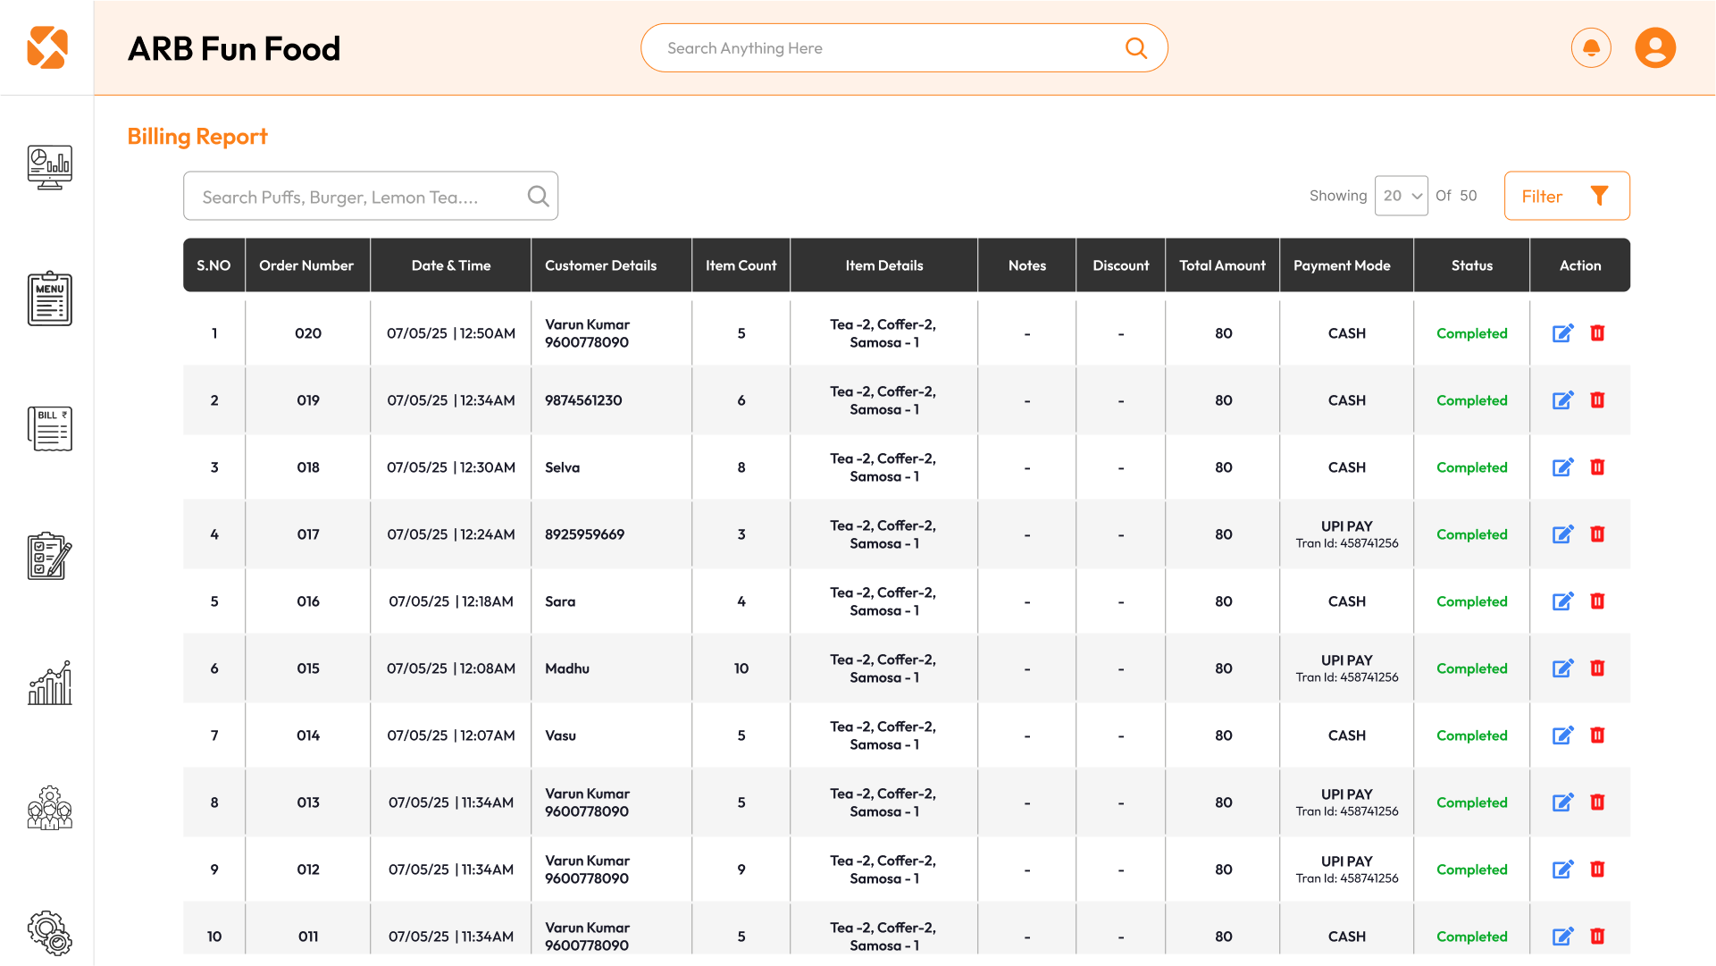Click UPI PAY in order 015 row
Screen dimensions: 1716x966
1347,660
